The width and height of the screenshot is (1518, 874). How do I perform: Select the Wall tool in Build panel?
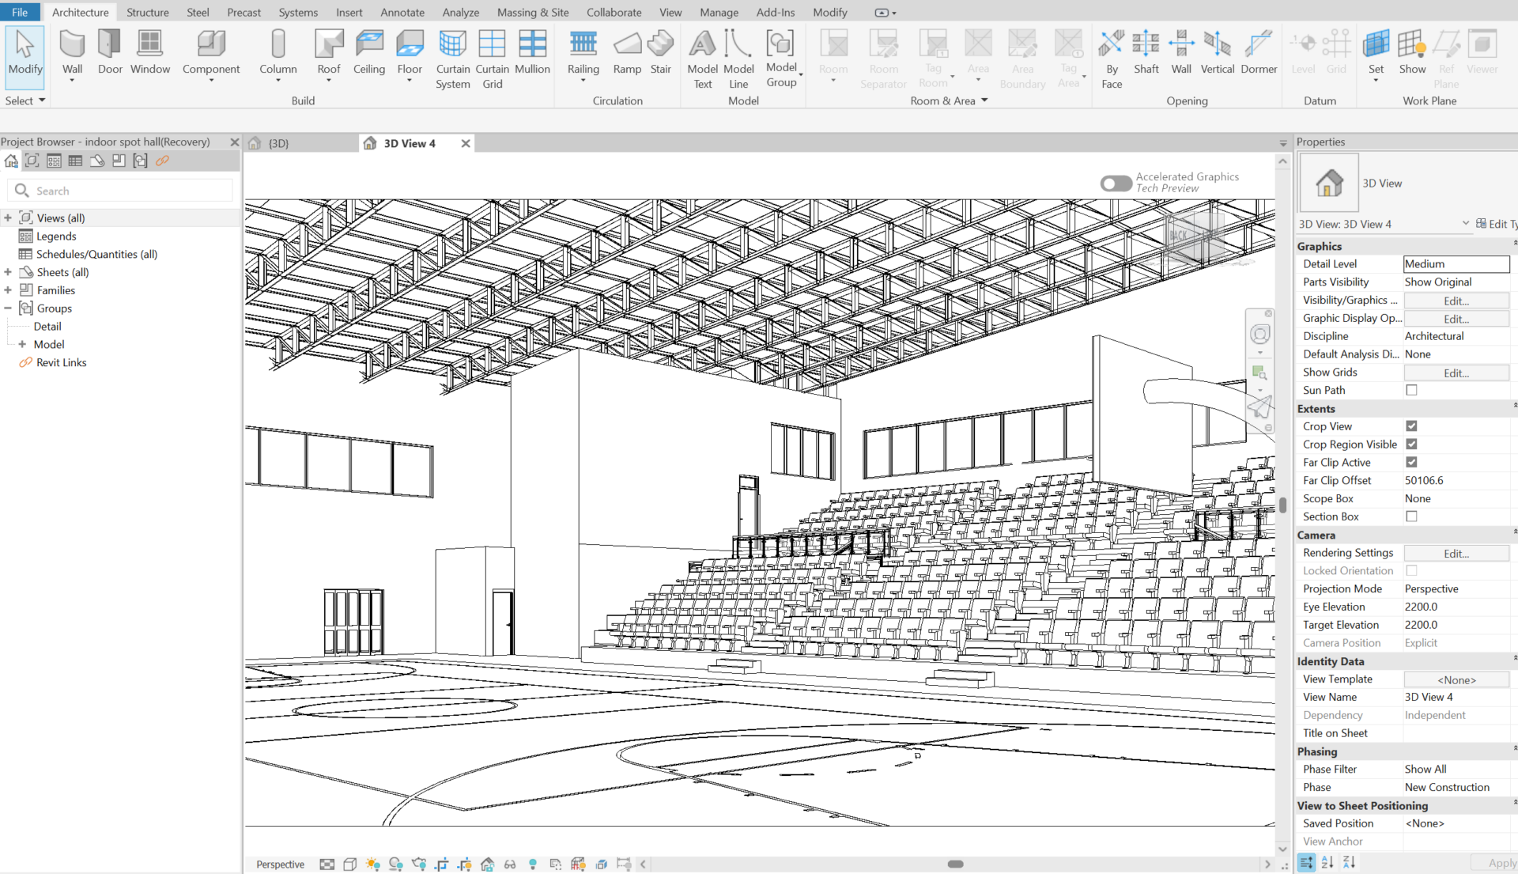[72, 54]
